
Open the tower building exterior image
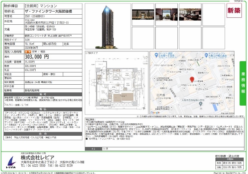pyautogui.click(x=108, y=26)
